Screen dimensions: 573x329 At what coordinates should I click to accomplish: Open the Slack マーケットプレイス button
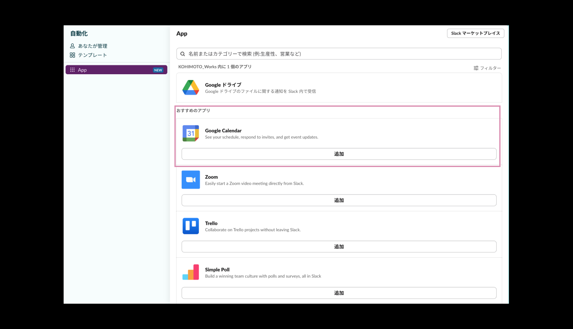tap(475, 33)
